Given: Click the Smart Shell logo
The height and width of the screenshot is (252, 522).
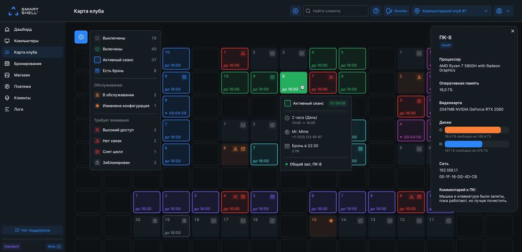Looking at the screenshot, I should pyautogui.click(x=23, y=11).
